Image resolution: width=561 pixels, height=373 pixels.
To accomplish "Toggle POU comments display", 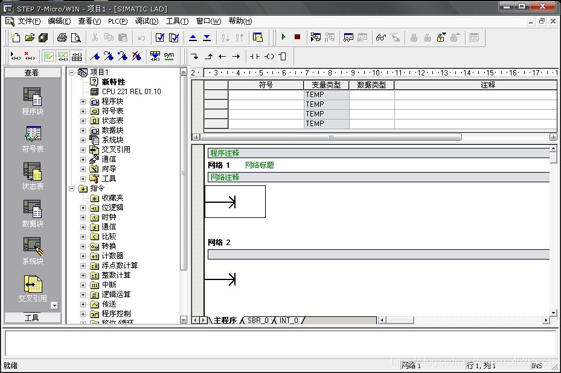I will pyautogui.click(x=48, y=56).
